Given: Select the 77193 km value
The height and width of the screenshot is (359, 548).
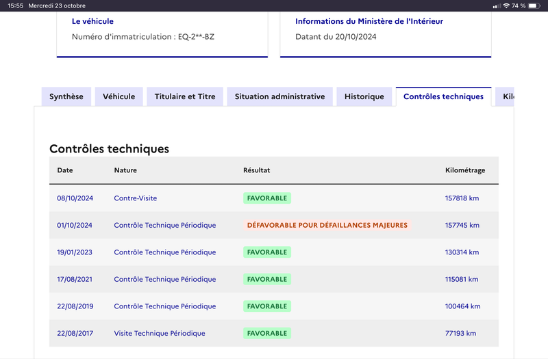Looking at the screenshot, I should [x=460, y=333].
